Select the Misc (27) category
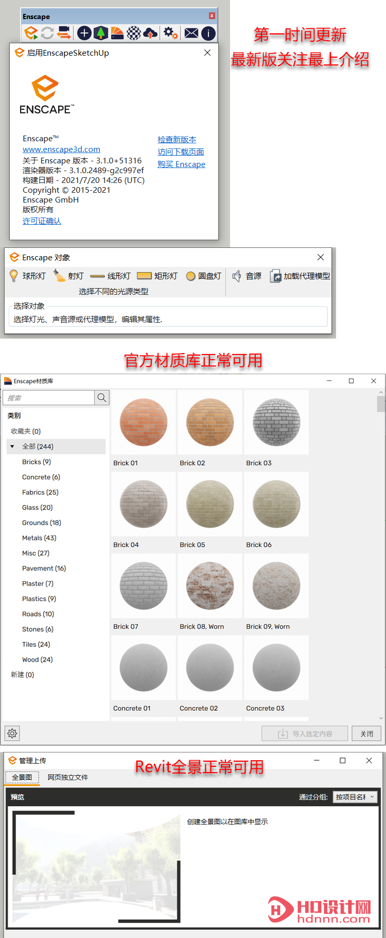Viewport: 386px width, 938px height. [36, 553]
